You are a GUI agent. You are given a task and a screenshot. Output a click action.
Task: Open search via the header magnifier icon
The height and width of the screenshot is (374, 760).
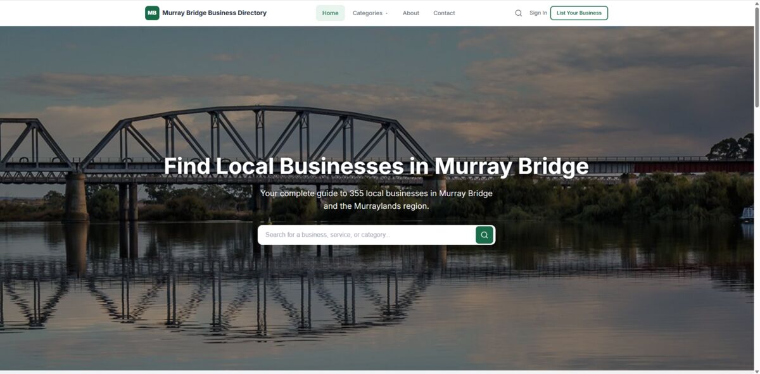(x=518, y=13)
